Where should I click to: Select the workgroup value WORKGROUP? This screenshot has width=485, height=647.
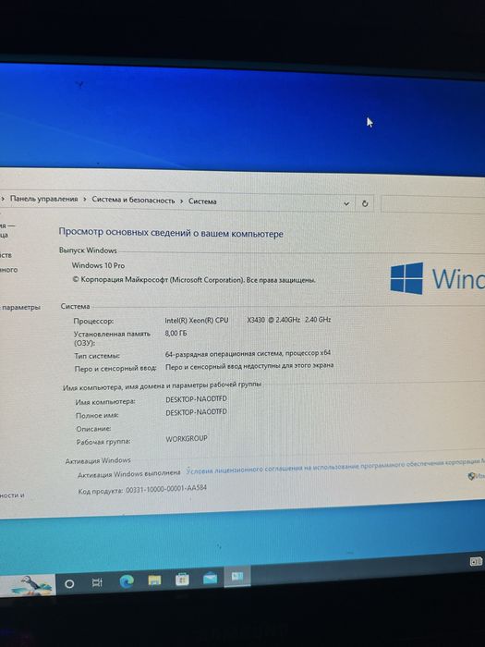click(187, 439)
